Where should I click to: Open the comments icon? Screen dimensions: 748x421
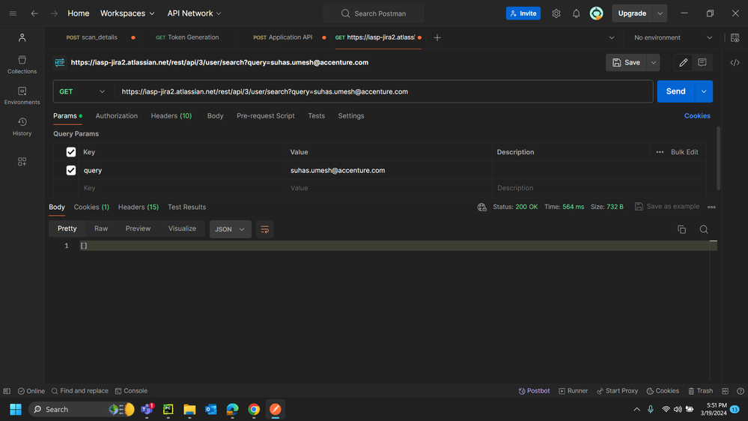point(702,62)
